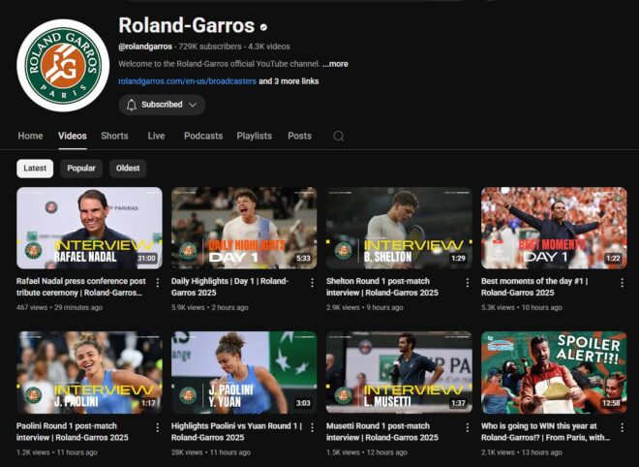
Task: Click the Roland-Garros channel name heading
Action: pyautogui.click(x=187, y=25)
